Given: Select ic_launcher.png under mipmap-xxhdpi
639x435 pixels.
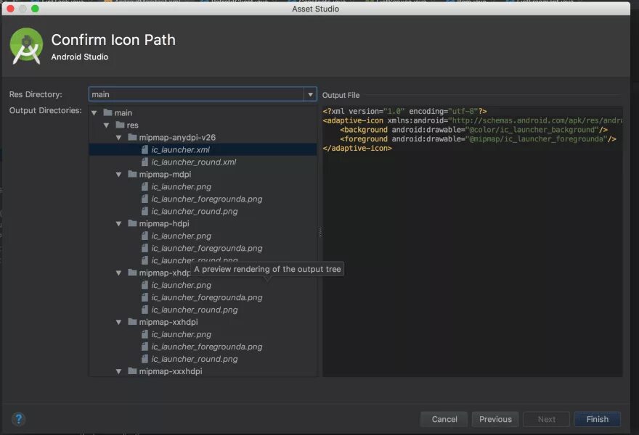Looking at the screenshot, I should pos(182,334).
